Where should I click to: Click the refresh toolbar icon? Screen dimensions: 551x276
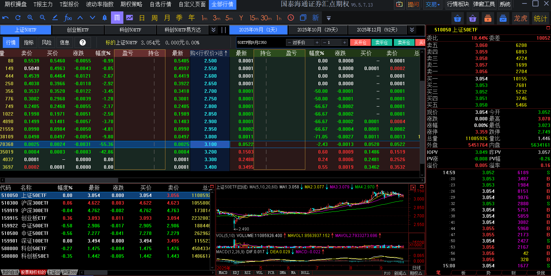[18, 18]
